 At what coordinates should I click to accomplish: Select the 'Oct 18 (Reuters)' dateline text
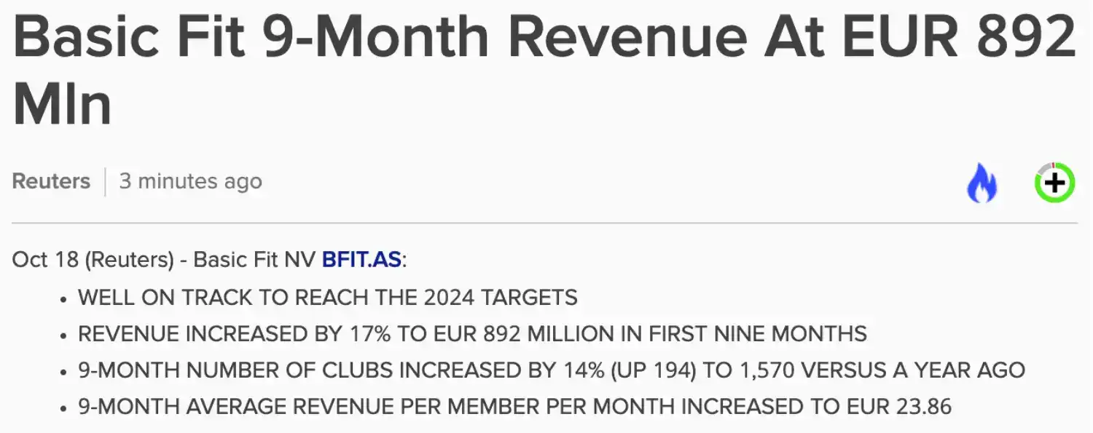[x=93, y=260]
